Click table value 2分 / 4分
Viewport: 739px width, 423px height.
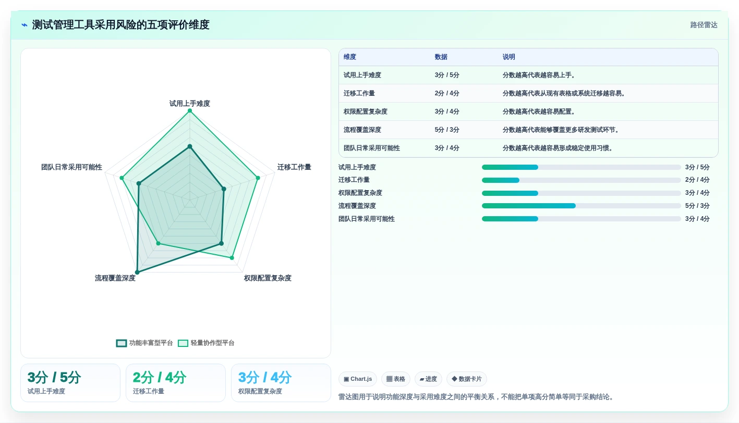click(447, 94)
